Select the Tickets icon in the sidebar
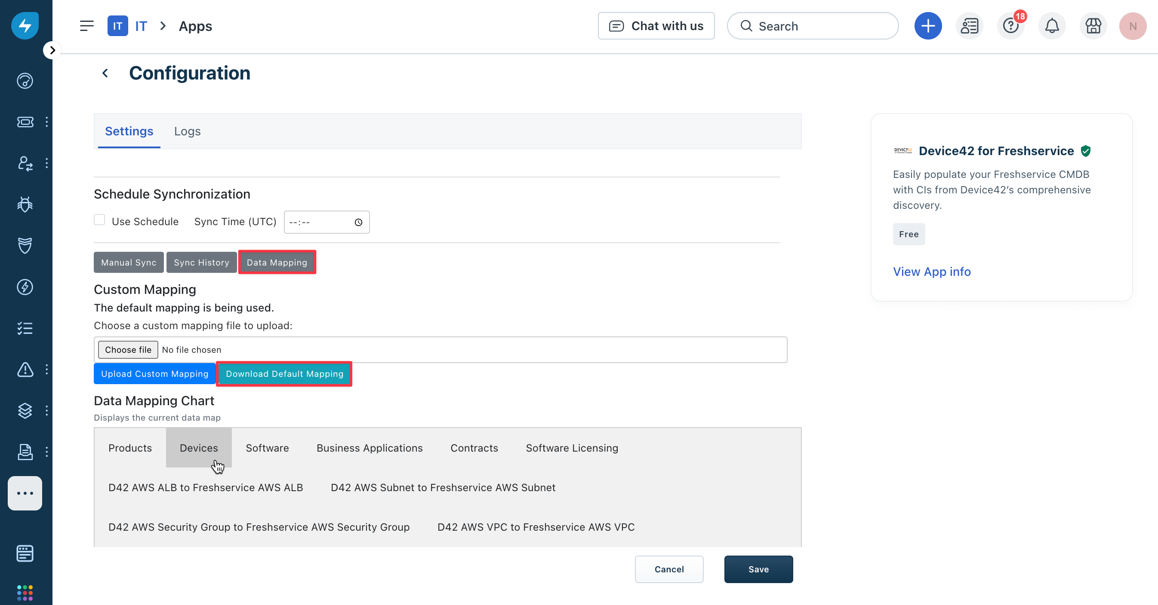The height and width of the screenshot is (605, 1158). (25, 121)
